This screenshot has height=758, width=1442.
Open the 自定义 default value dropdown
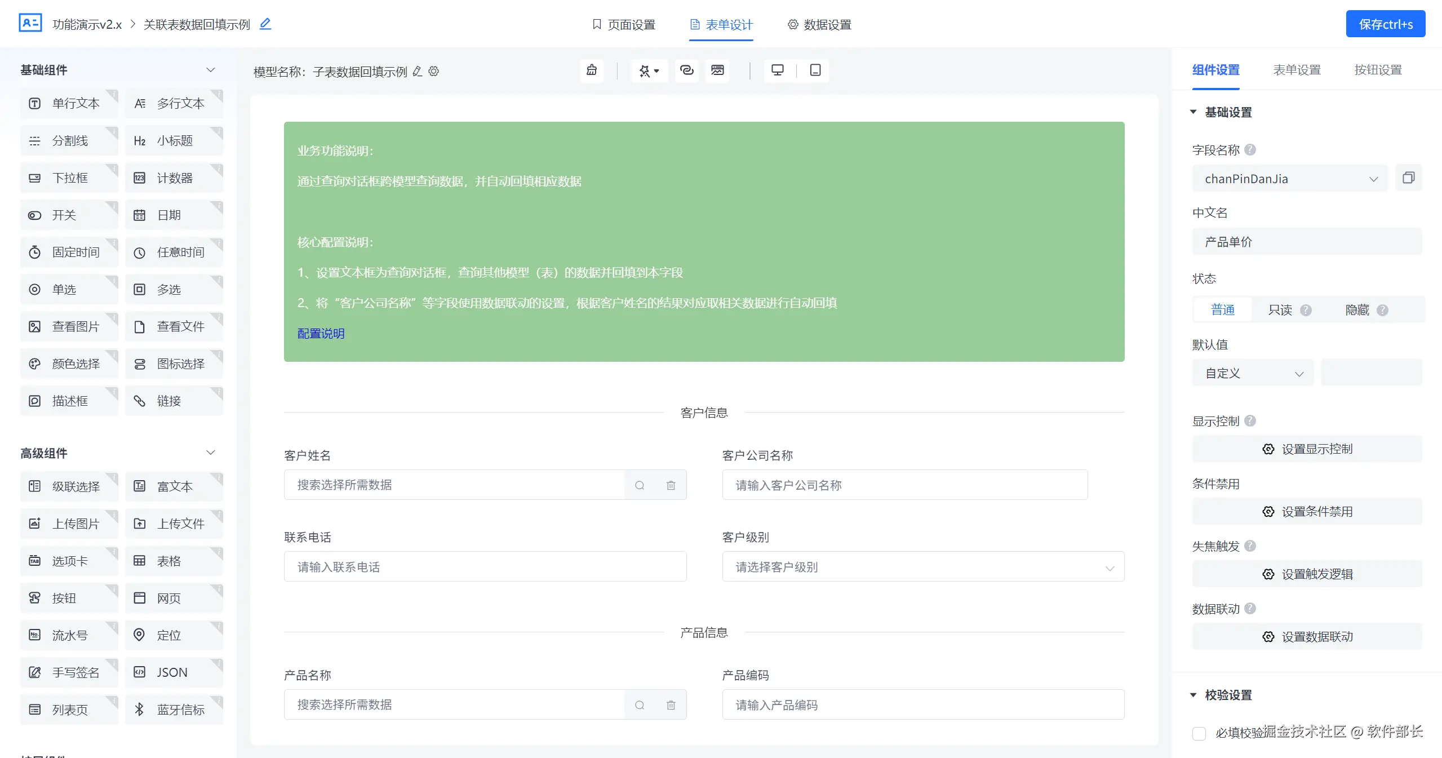1253,373
